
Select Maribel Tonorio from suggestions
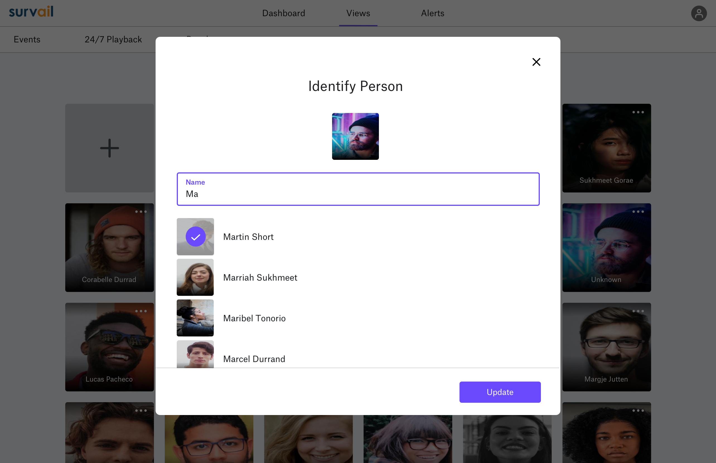(254, 318)
